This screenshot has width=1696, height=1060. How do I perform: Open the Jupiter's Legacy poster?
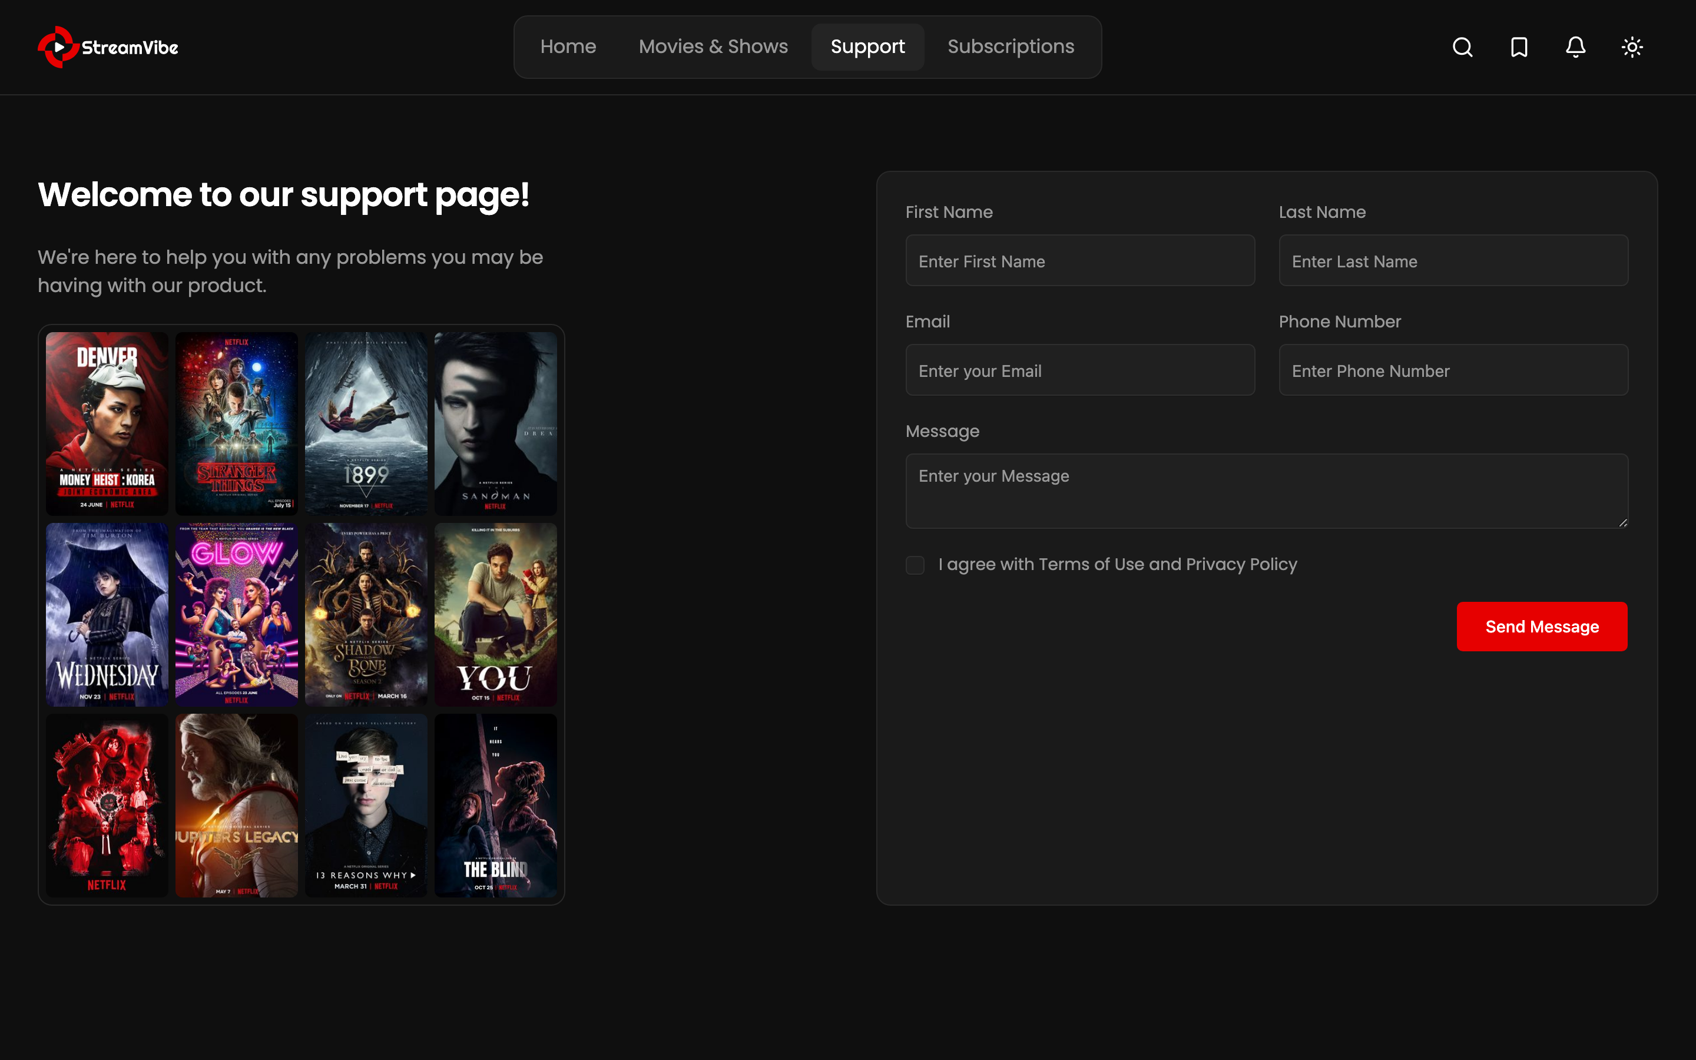pos(236,806)
